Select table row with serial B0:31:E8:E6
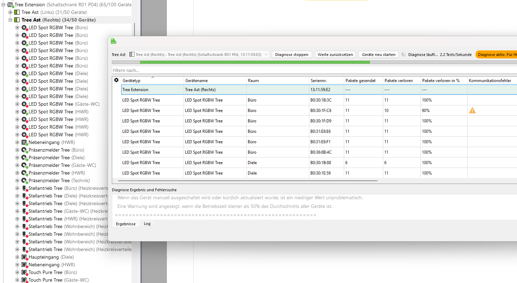 (x=319, y=131)
